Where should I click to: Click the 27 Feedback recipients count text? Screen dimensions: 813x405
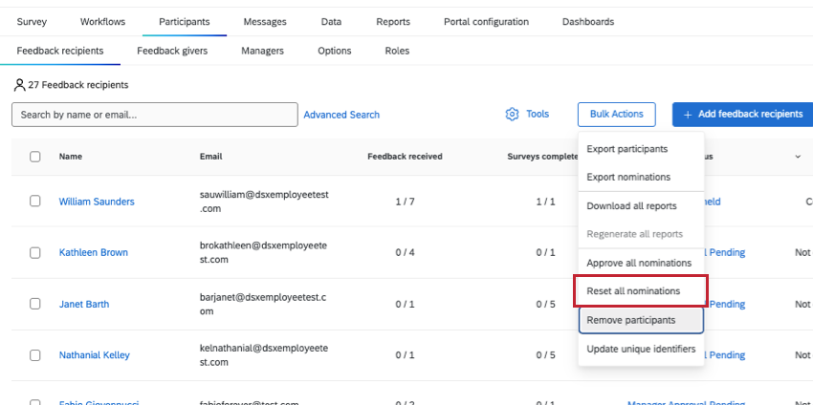[x=78, y=85]
